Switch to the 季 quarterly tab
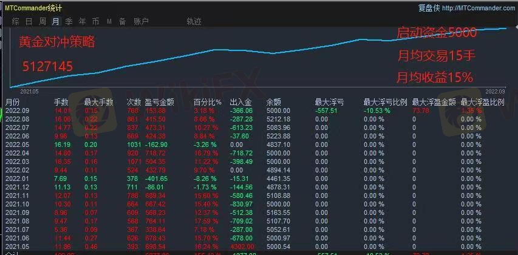The height and width of the screenshot is (255, 518). pyautogui.click(x=69, y=21)
